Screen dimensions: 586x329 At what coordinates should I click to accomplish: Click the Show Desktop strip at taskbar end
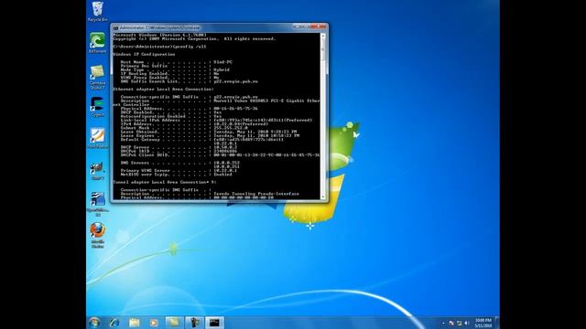tap(497, 323)
